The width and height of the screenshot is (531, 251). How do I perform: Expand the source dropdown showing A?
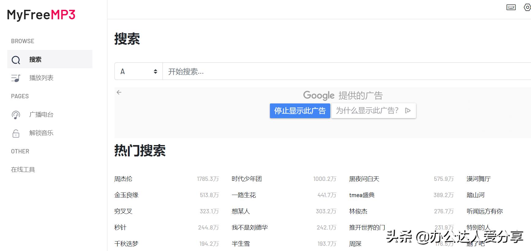139,71
